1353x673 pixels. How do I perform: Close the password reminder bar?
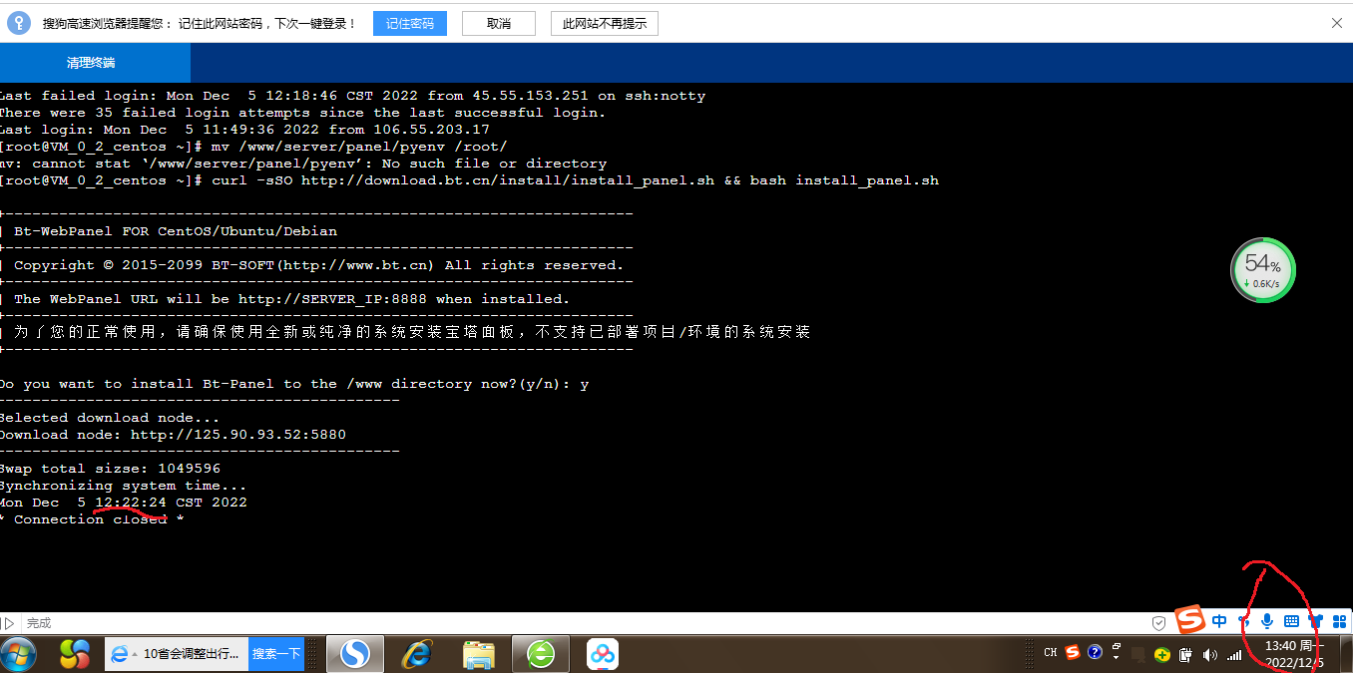(1337, 23)
